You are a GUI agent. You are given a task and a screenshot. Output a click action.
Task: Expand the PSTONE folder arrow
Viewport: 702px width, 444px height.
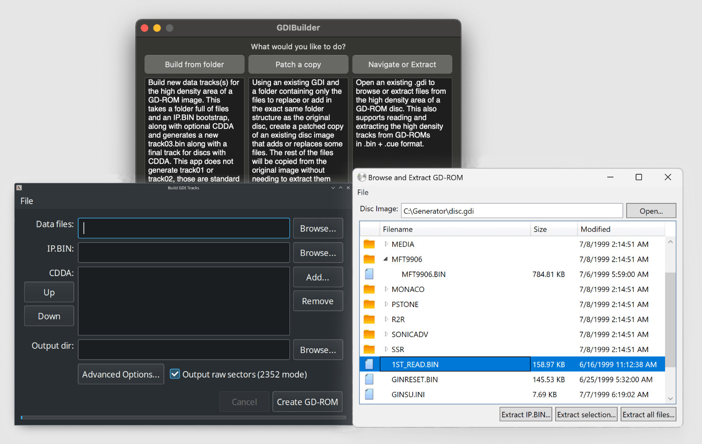coord(386,304)
